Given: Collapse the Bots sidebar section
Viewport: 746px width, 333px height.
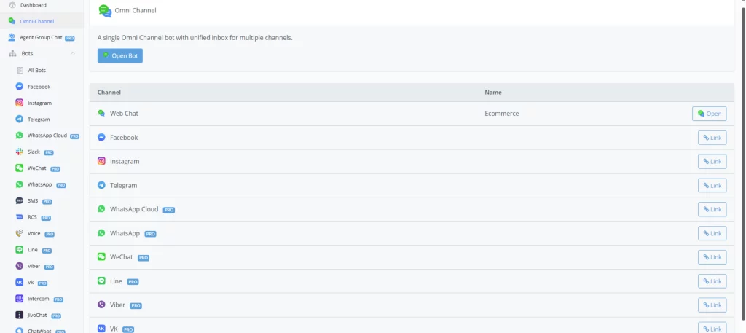Looking at the screenshot, I should coord(73,53).
